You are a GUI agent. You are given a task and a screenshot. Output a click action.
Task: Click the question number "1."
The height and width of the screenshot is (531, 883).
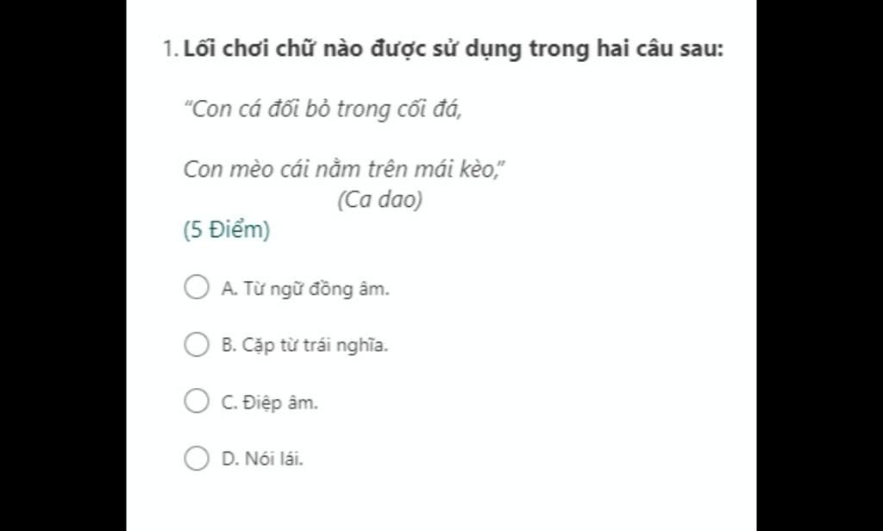(170, 49)
